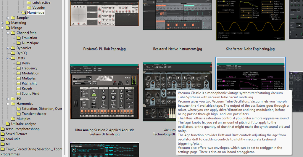Open the Transient shaper folder

click(x=34, y=114)
